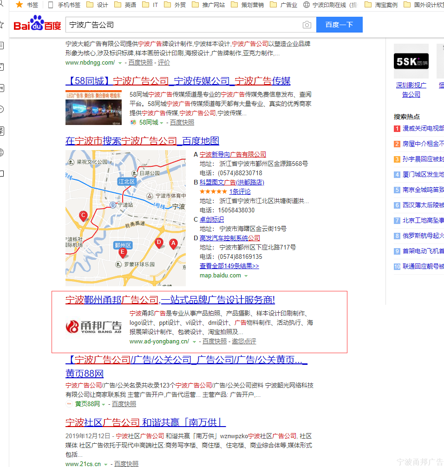The height and width of the screenshot is (467, 444).
Task: Click map marker E
Action: click(x=123, y=252)
